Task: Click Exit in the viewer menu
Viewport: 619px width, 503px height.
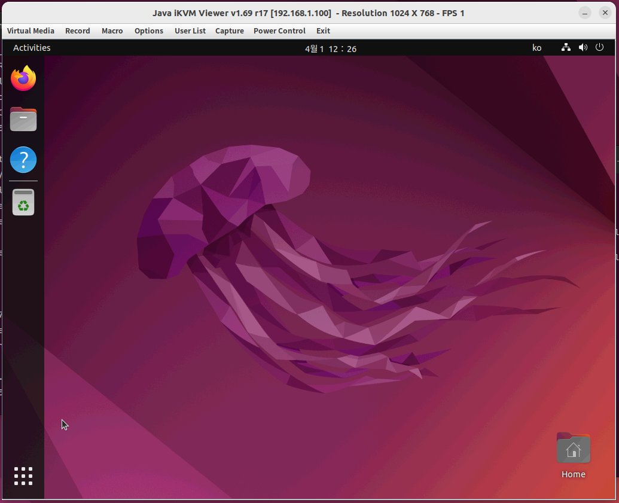Action: click(x=323, y=31)
